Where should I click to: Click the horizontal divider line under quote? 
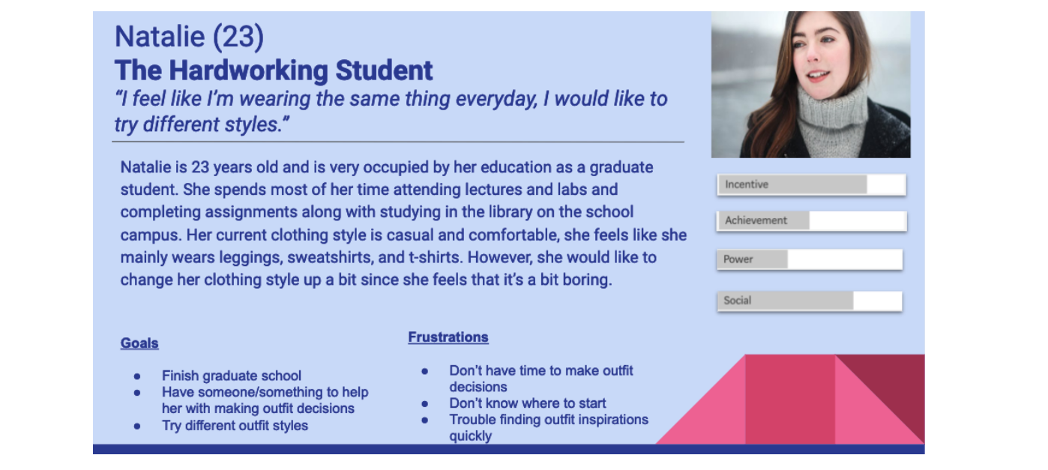(398, 141)
